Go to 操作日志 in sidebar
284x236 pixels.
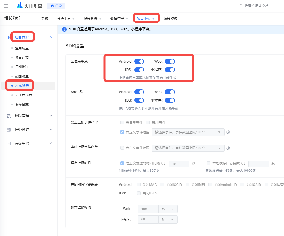point(22,105)
